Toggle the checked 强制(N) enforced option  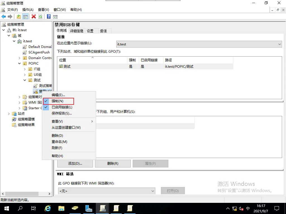click(58, 101)
